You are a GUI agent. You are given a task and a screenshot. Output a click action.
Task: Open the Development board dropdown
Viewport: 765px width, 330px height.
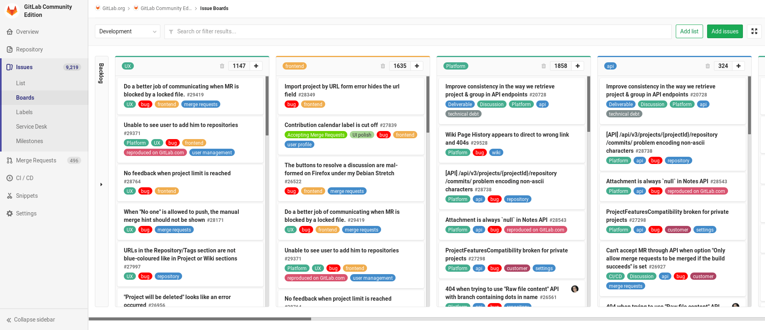(x=127, y=31)
